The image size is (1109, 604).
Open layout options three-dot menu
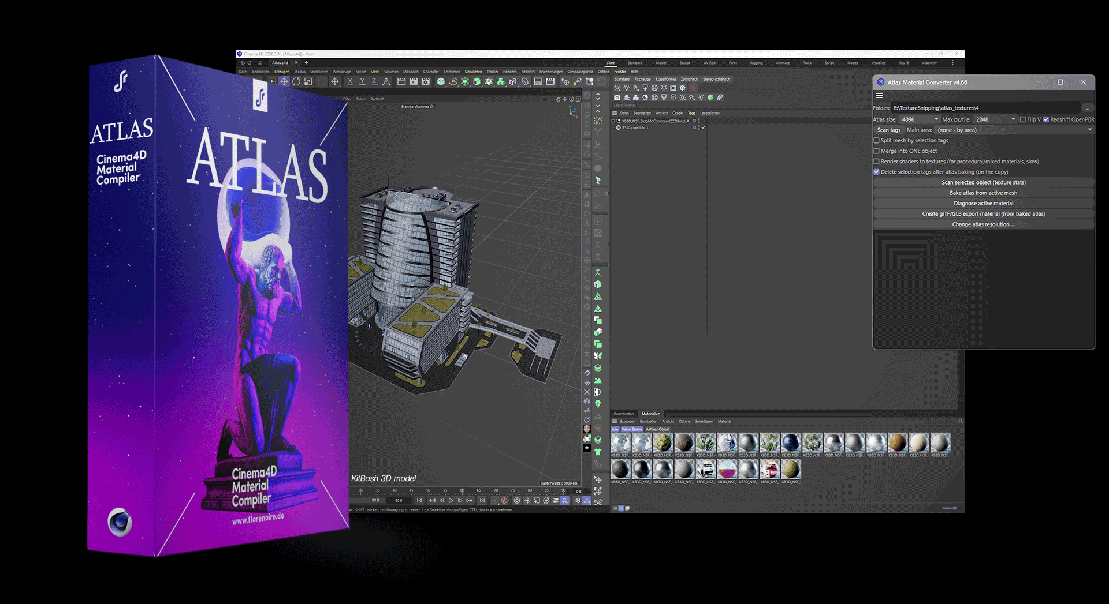coord(952,63)
